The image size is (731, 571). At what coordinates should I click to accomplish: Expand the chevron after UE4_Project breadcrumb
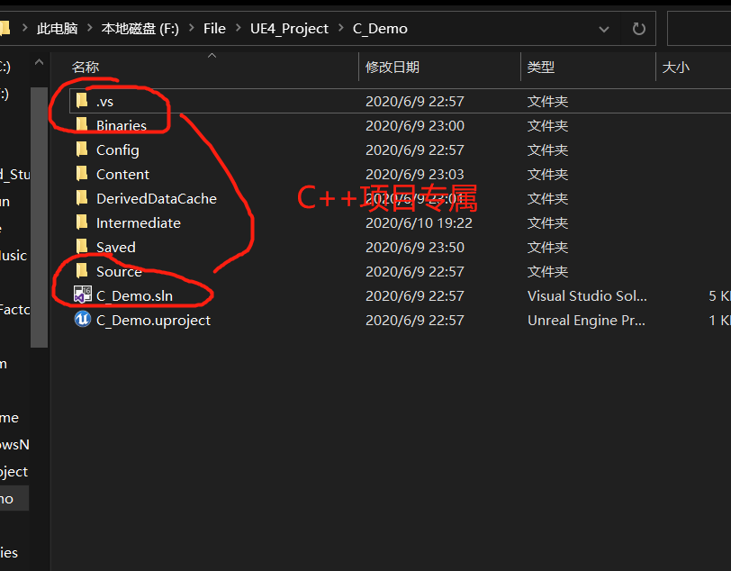click(341, 28)
